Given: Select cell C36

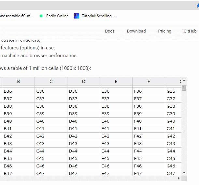Looking at the screenshot, I should (51, 91).
